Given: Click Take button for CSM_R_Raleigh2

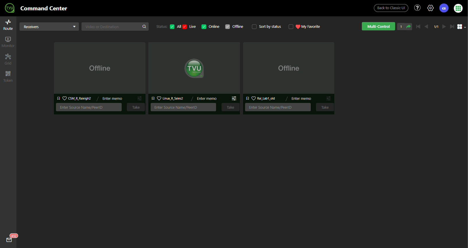Looking at the screenshot, I should pos(136,107).
